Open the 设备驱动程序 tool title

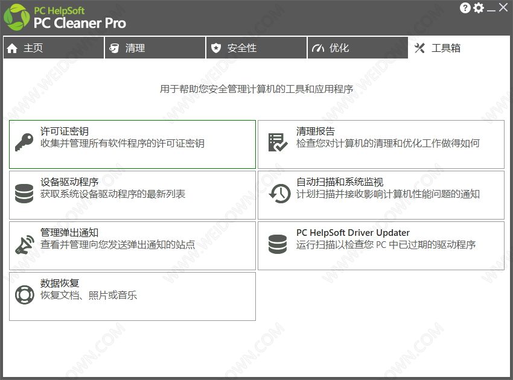pyautogui.click(x=69, y=182)
